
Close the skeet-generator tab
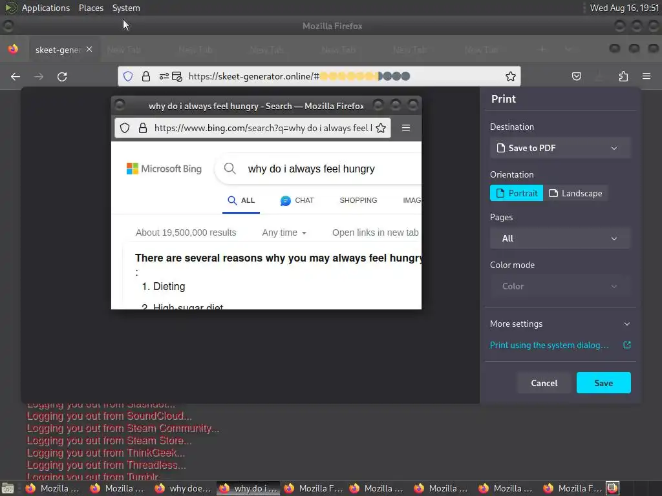click(x=89, y=49)
